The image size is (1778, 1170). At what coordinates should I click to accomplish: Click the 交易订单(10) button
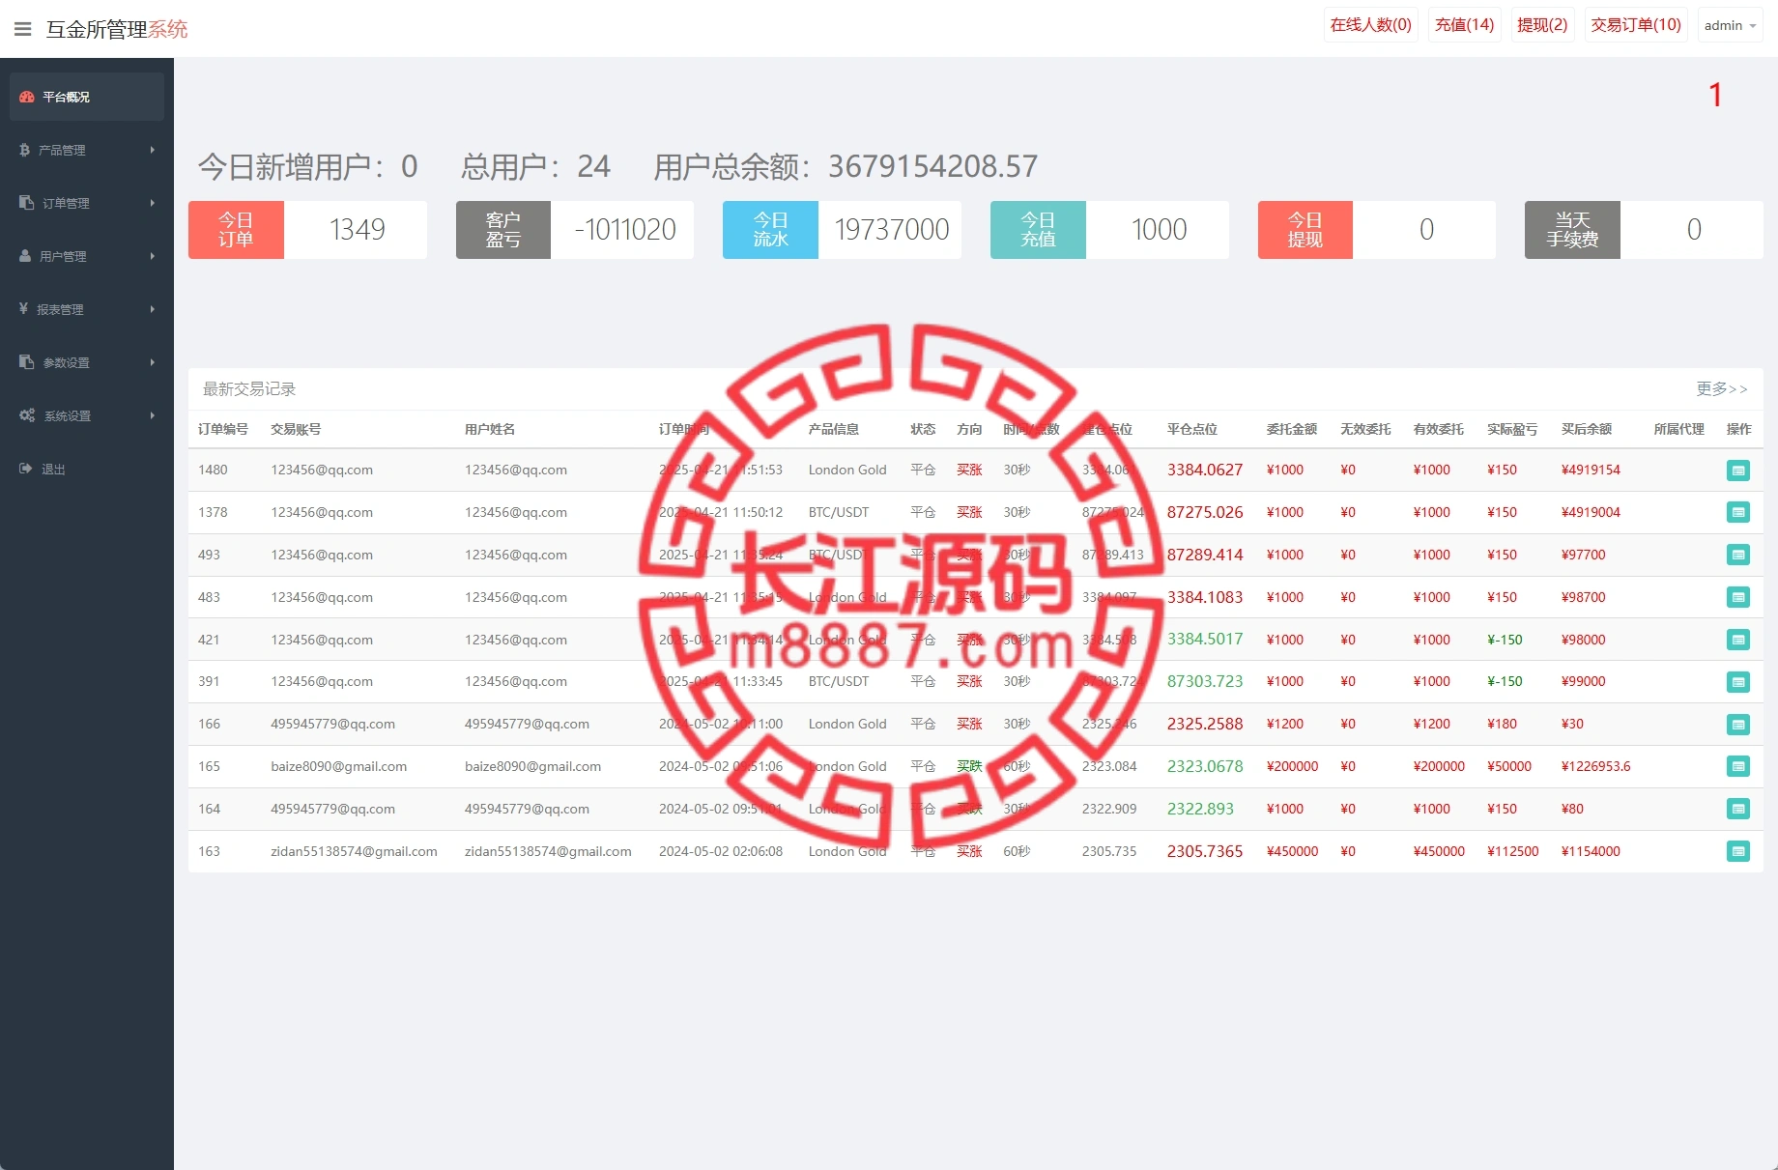1636,25
